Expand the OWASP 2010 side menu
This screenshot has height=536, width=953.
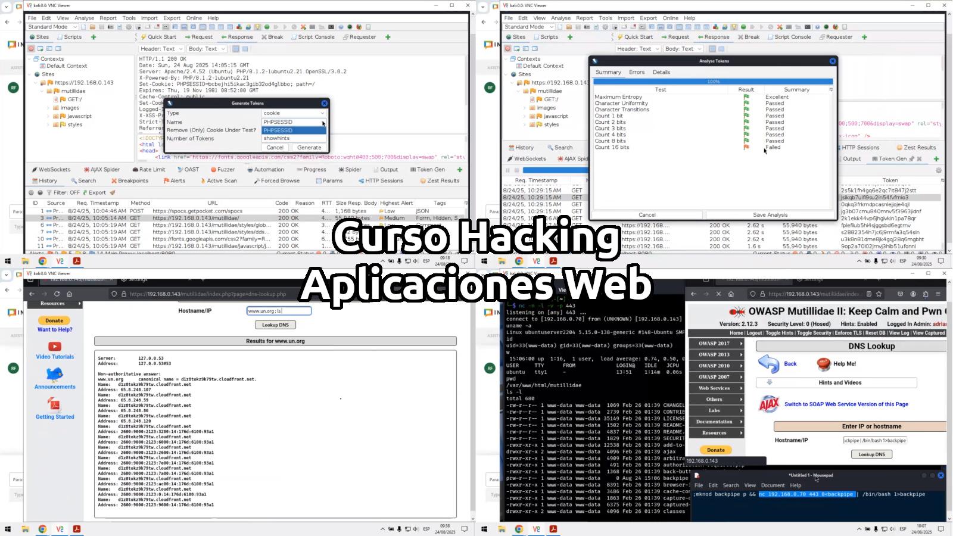click(717, 366)
